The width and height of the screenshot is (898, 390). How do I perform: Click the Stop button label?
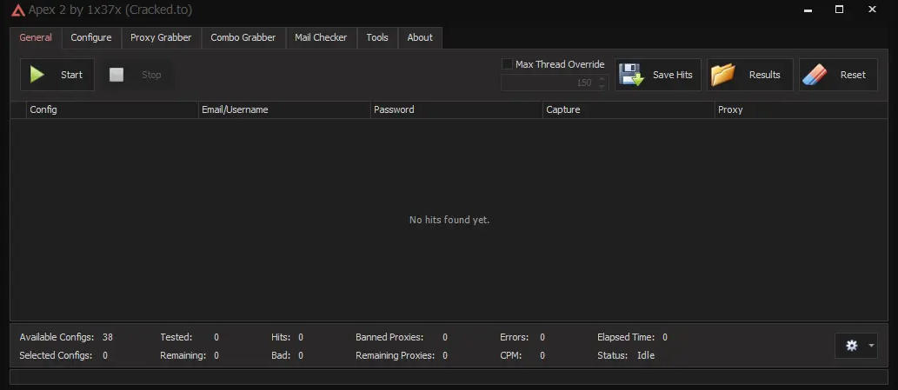pos(151,75)
